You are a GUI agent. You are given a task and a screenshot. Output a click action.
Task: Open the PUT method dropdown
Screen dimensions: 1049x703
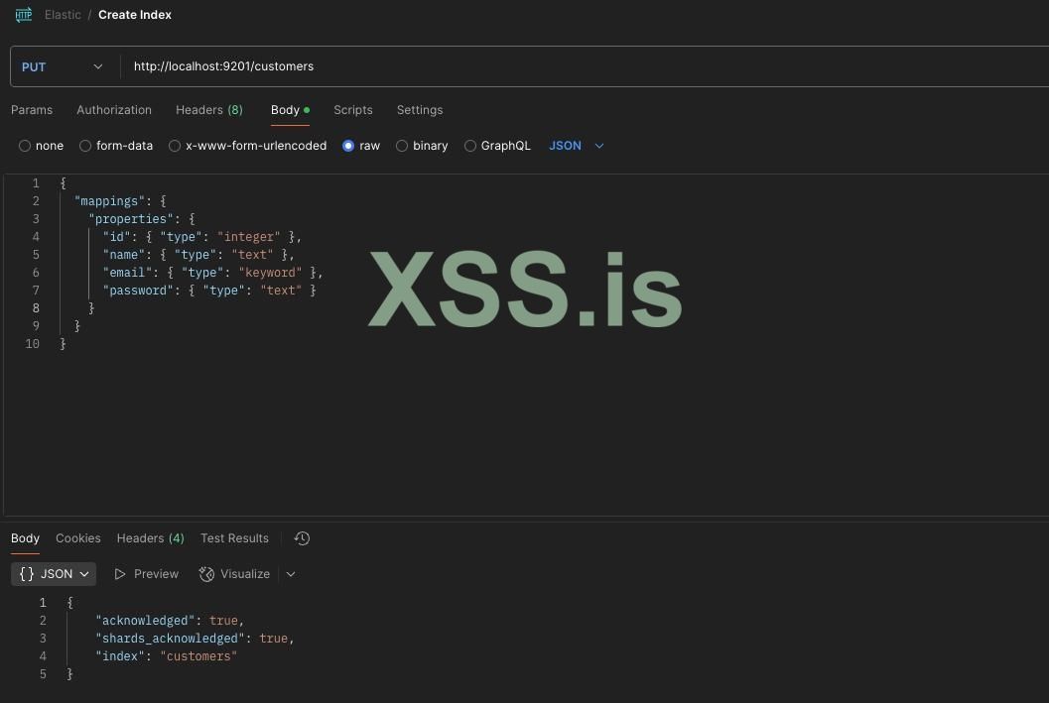[63, 66]
